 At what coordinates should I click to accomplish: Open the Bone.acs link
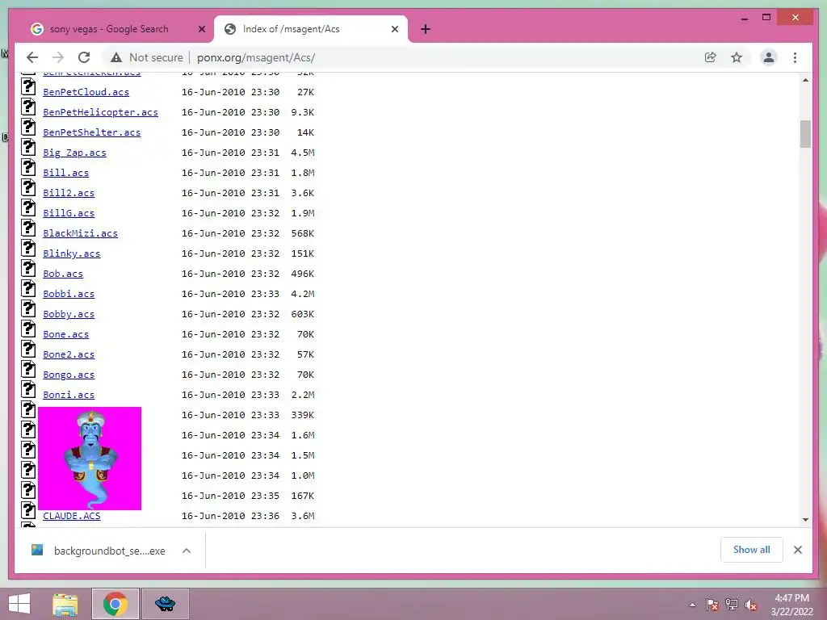click(x=66, y=334)
